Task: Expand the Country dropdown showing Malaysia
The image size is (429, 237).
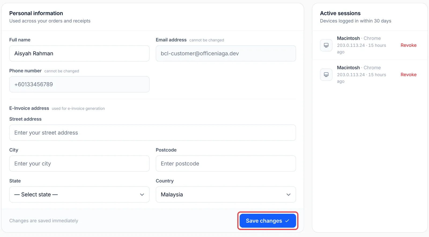Action: 226,194
